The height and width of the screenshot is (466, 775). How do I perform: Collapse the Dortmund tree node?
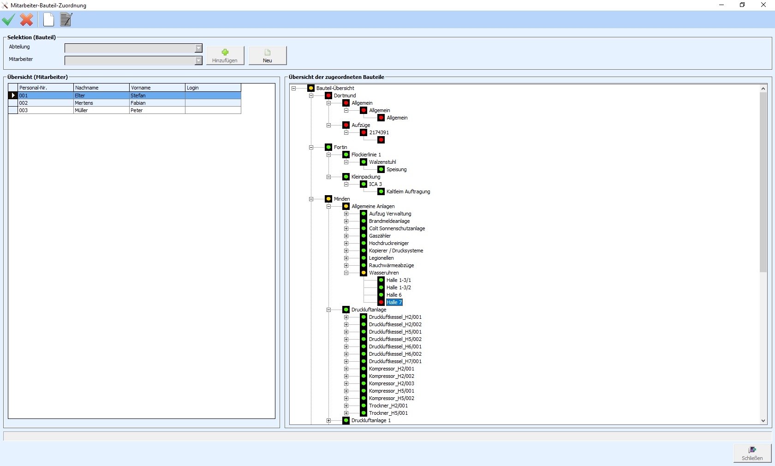(x=311, y=96)
